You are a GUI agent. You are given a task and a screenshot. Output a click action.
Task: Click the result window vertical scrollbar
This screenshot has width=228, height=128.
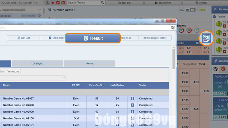click(x=173, y=59)
